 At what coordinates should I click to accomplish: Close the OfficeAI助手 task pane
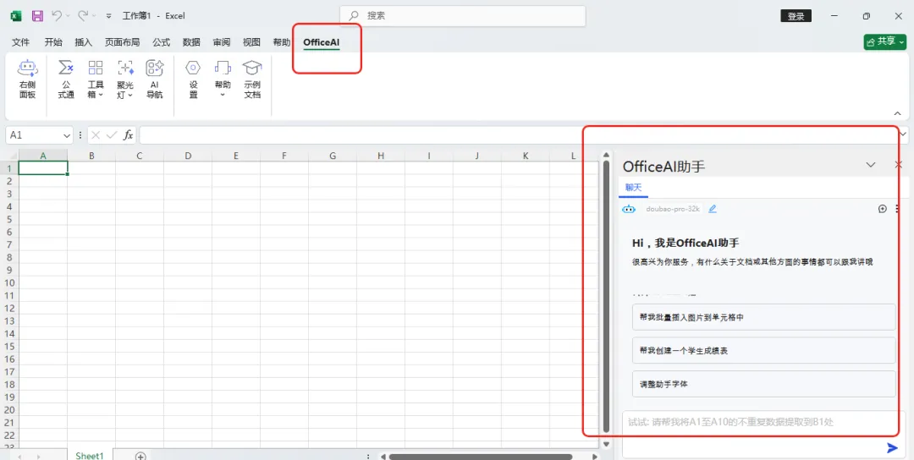coord(898,165)
